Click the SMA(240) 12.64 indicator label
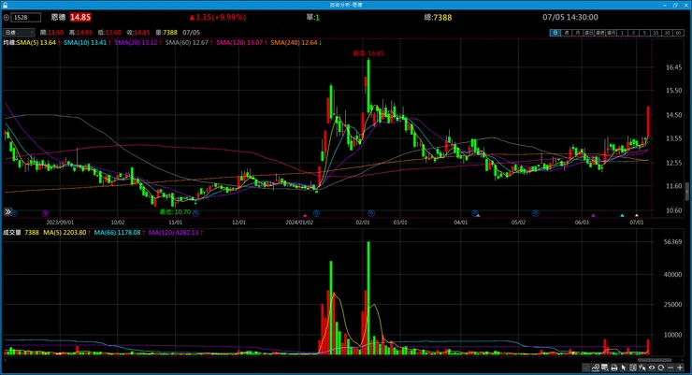Viewport: 692px width, 375px height. (x=296, y=43)
